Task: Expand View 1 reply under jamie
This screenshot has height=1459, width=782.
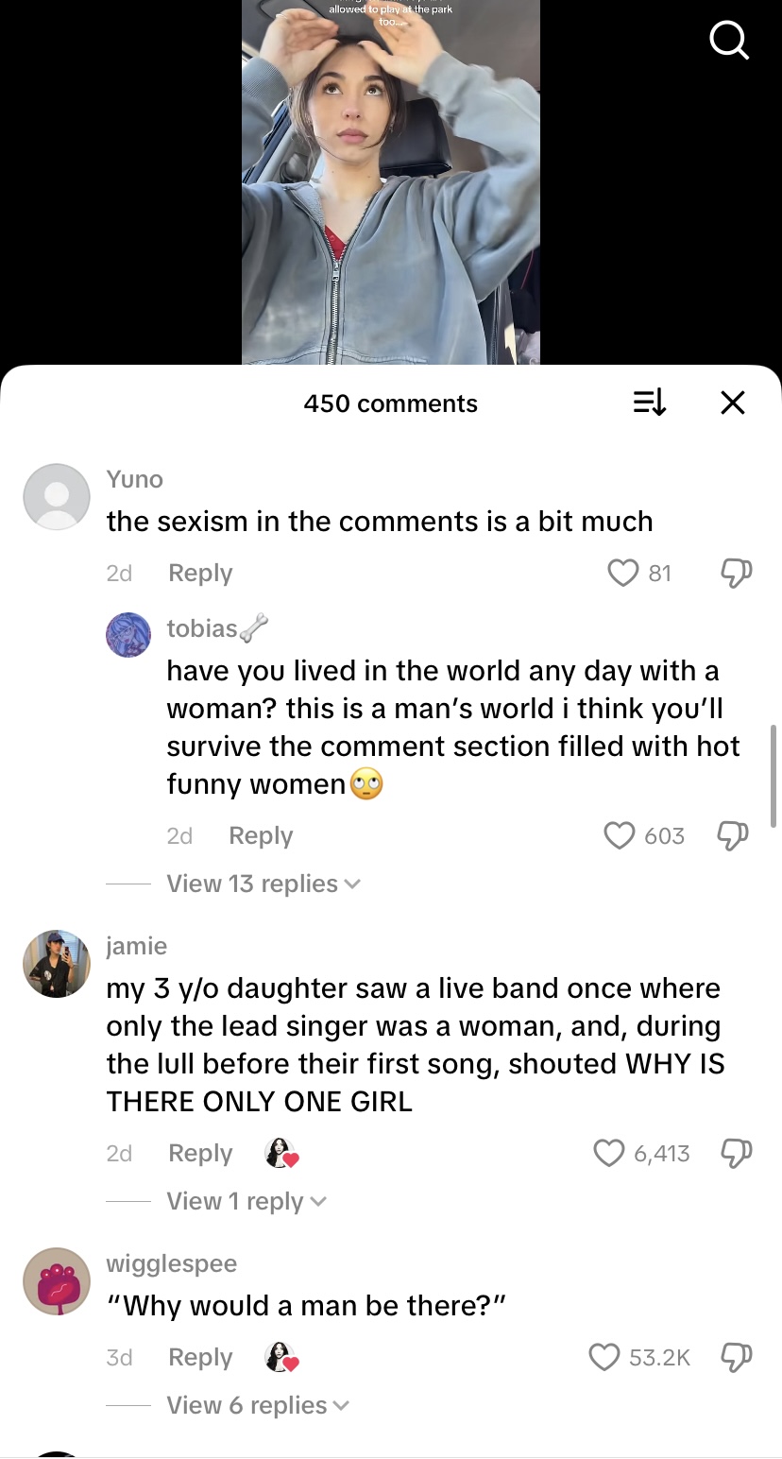Action: click(246, 1201)
